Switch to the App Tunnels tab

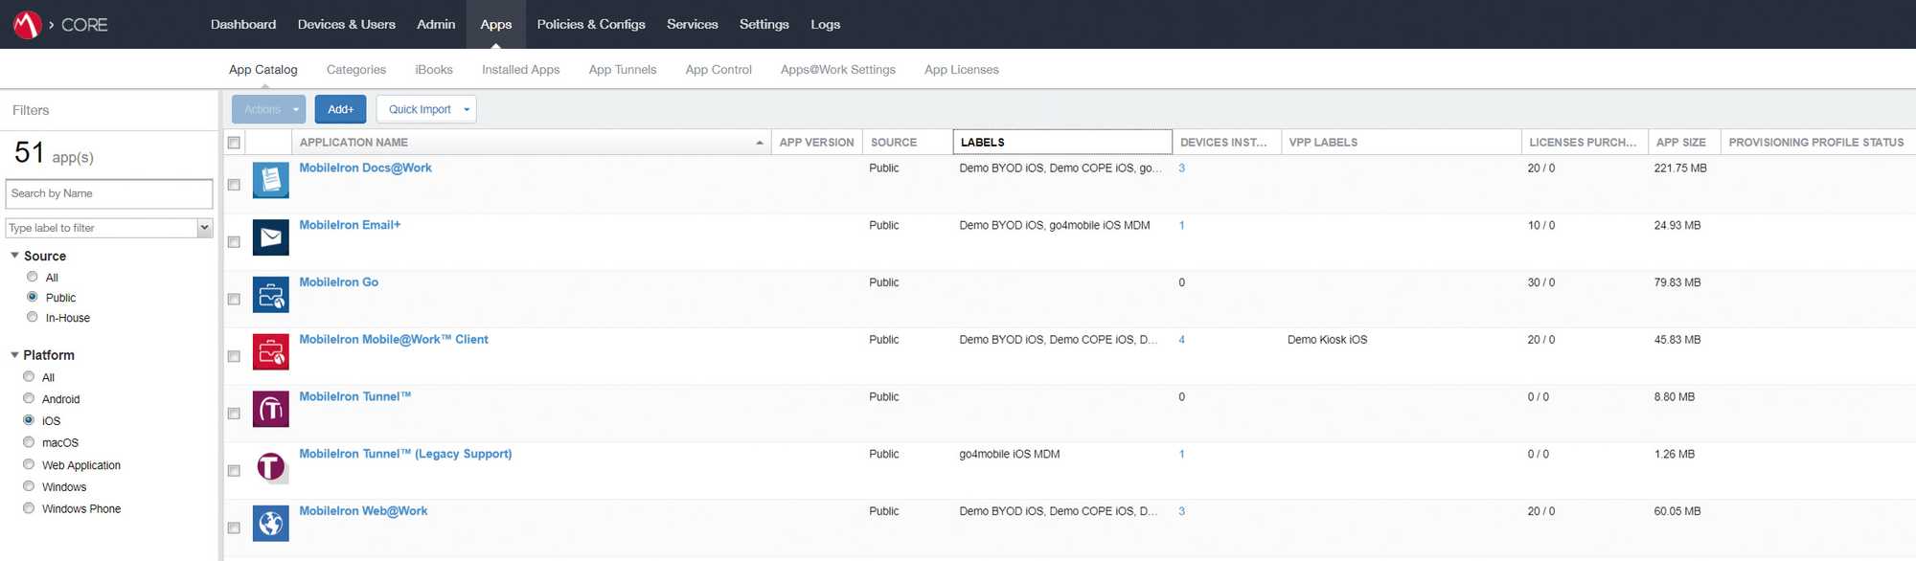[x=623, y=70]
